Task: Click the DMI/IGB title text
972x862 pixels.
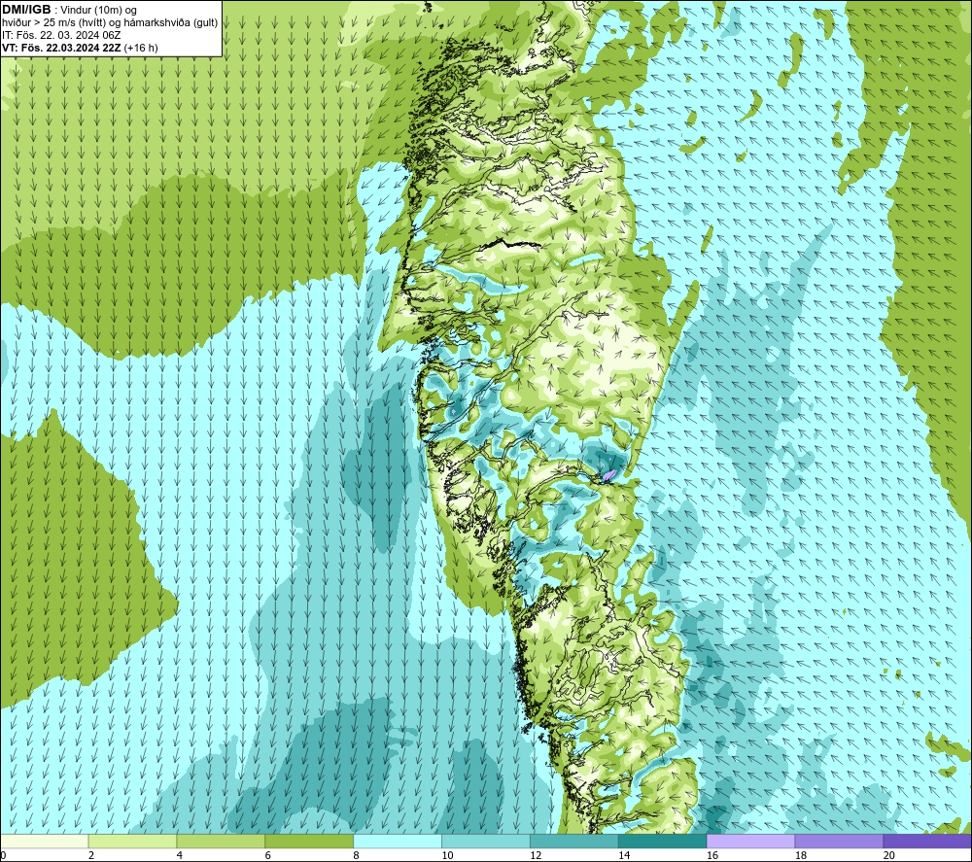Action: coord(26,10)
